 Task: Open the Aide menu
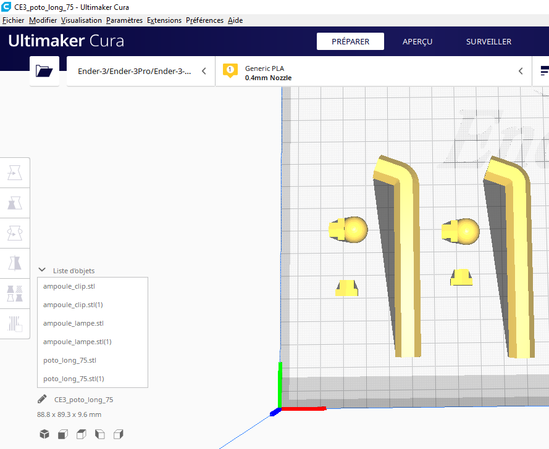tap(235, 20)
